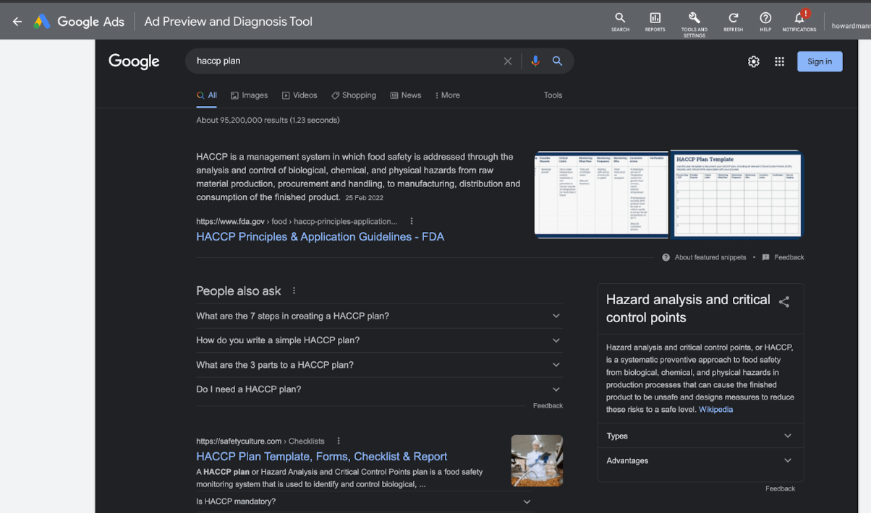871x513 pixels.
Task: Start voice search with microphone icon
Action: (535, 61)
